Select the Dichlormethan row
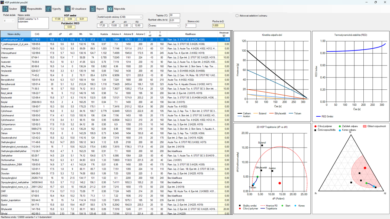The height and width of the screenshot is (219, 390). (x=115, y=160)
